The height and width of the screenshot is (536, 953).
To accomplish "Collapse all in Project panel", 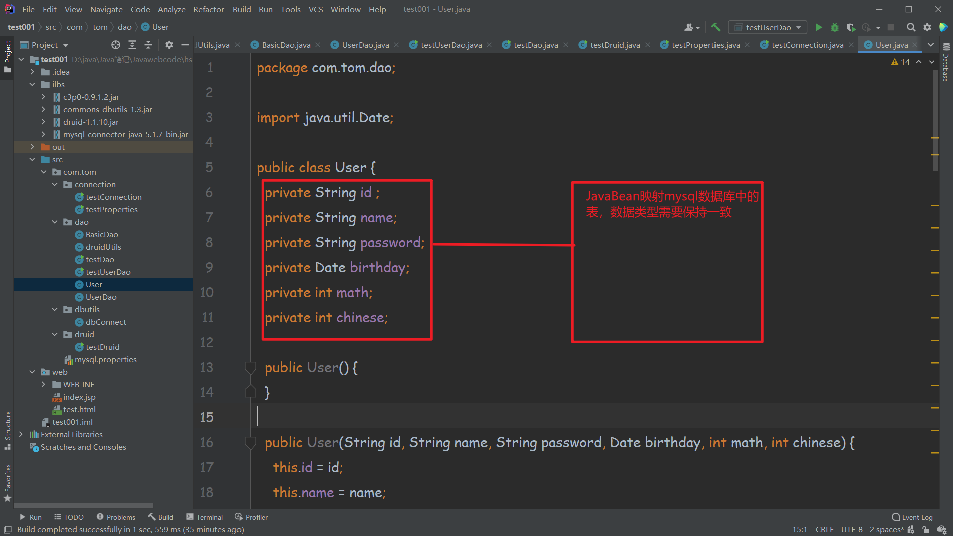I will (x=148, y=45).
